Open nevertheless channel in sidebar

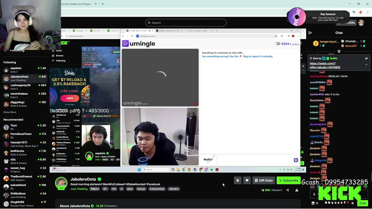(x=25, y=95)
